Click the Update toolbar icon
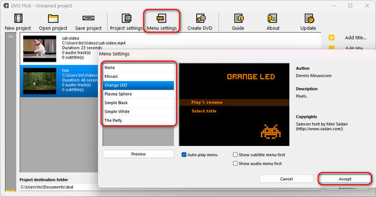Image resolution: width=376 pixels, height=197 pixels. click(309, 19)
